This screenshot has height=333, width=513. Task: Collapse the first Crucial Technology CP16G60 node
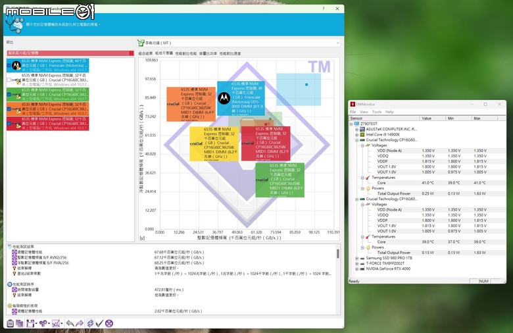[x=356, y=140]
